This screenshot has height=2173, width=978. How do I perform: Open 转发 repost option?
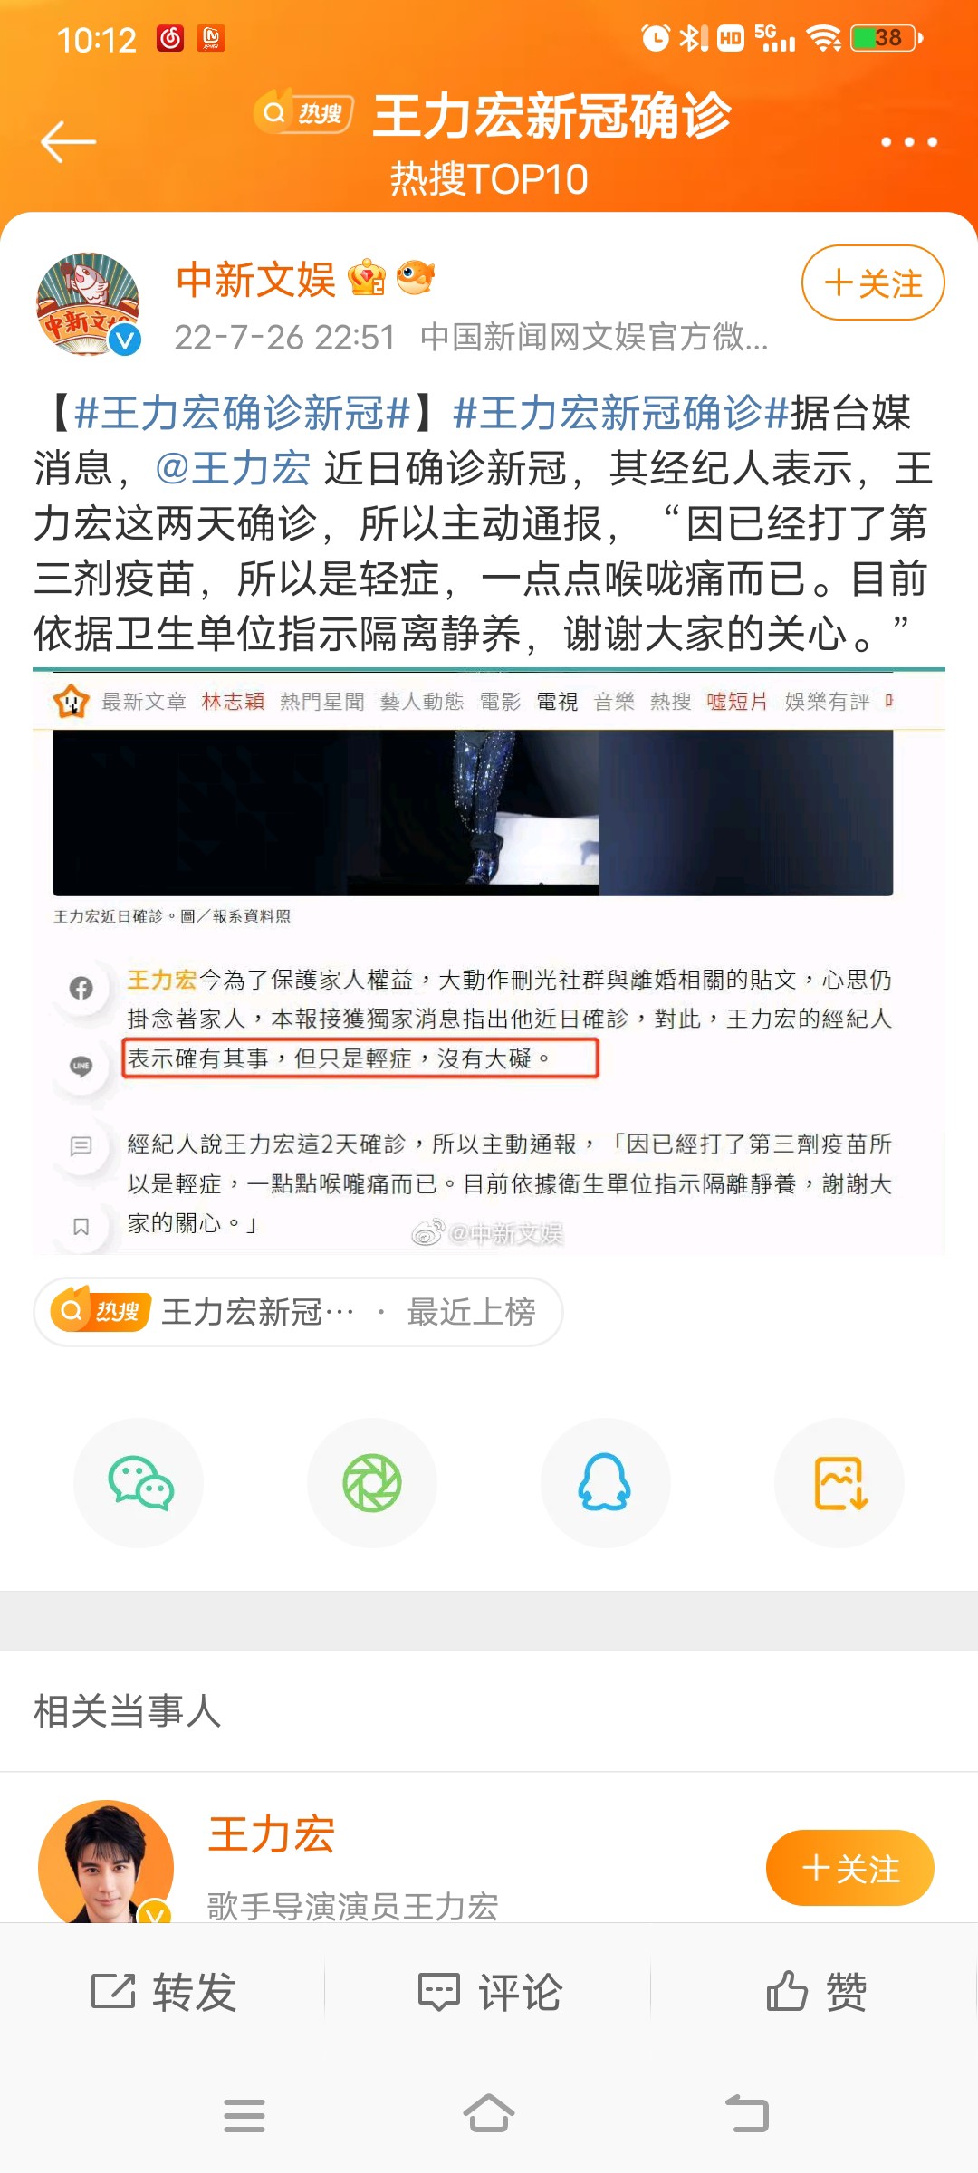tap(164, 1992)
